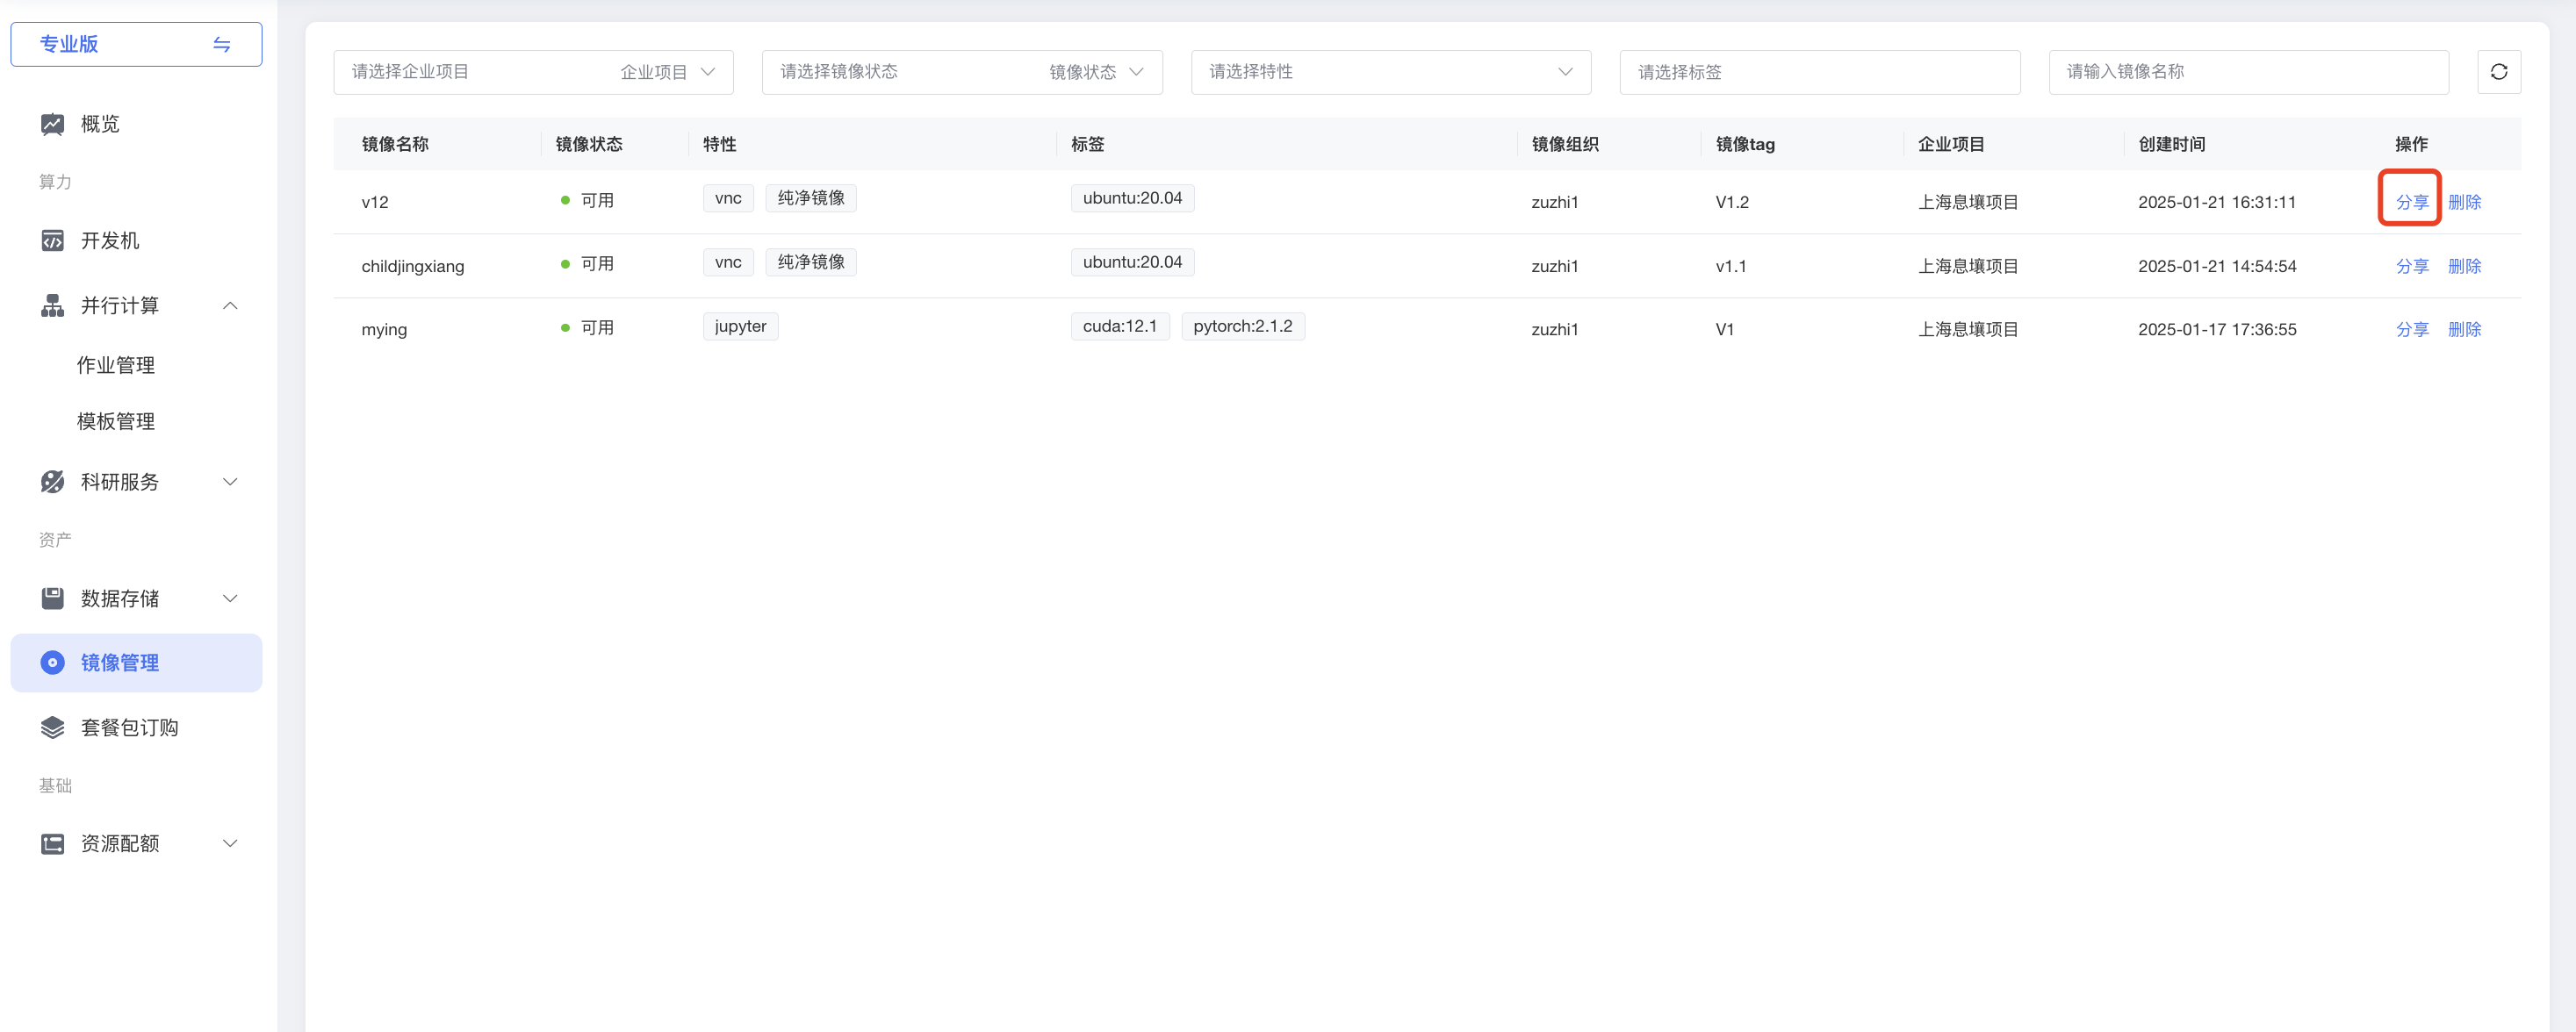The width and height of the screenshot is (2576, 1032).
Task: Open the 专业版 edition switcher
Action: pos(136,44)
